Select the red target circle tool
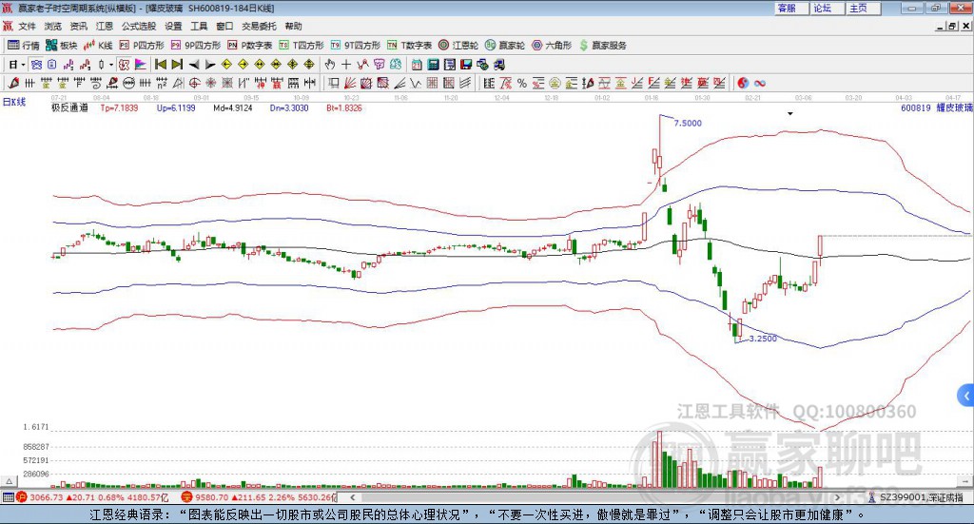Screen dimensions: 974x524 coord(194,83)
